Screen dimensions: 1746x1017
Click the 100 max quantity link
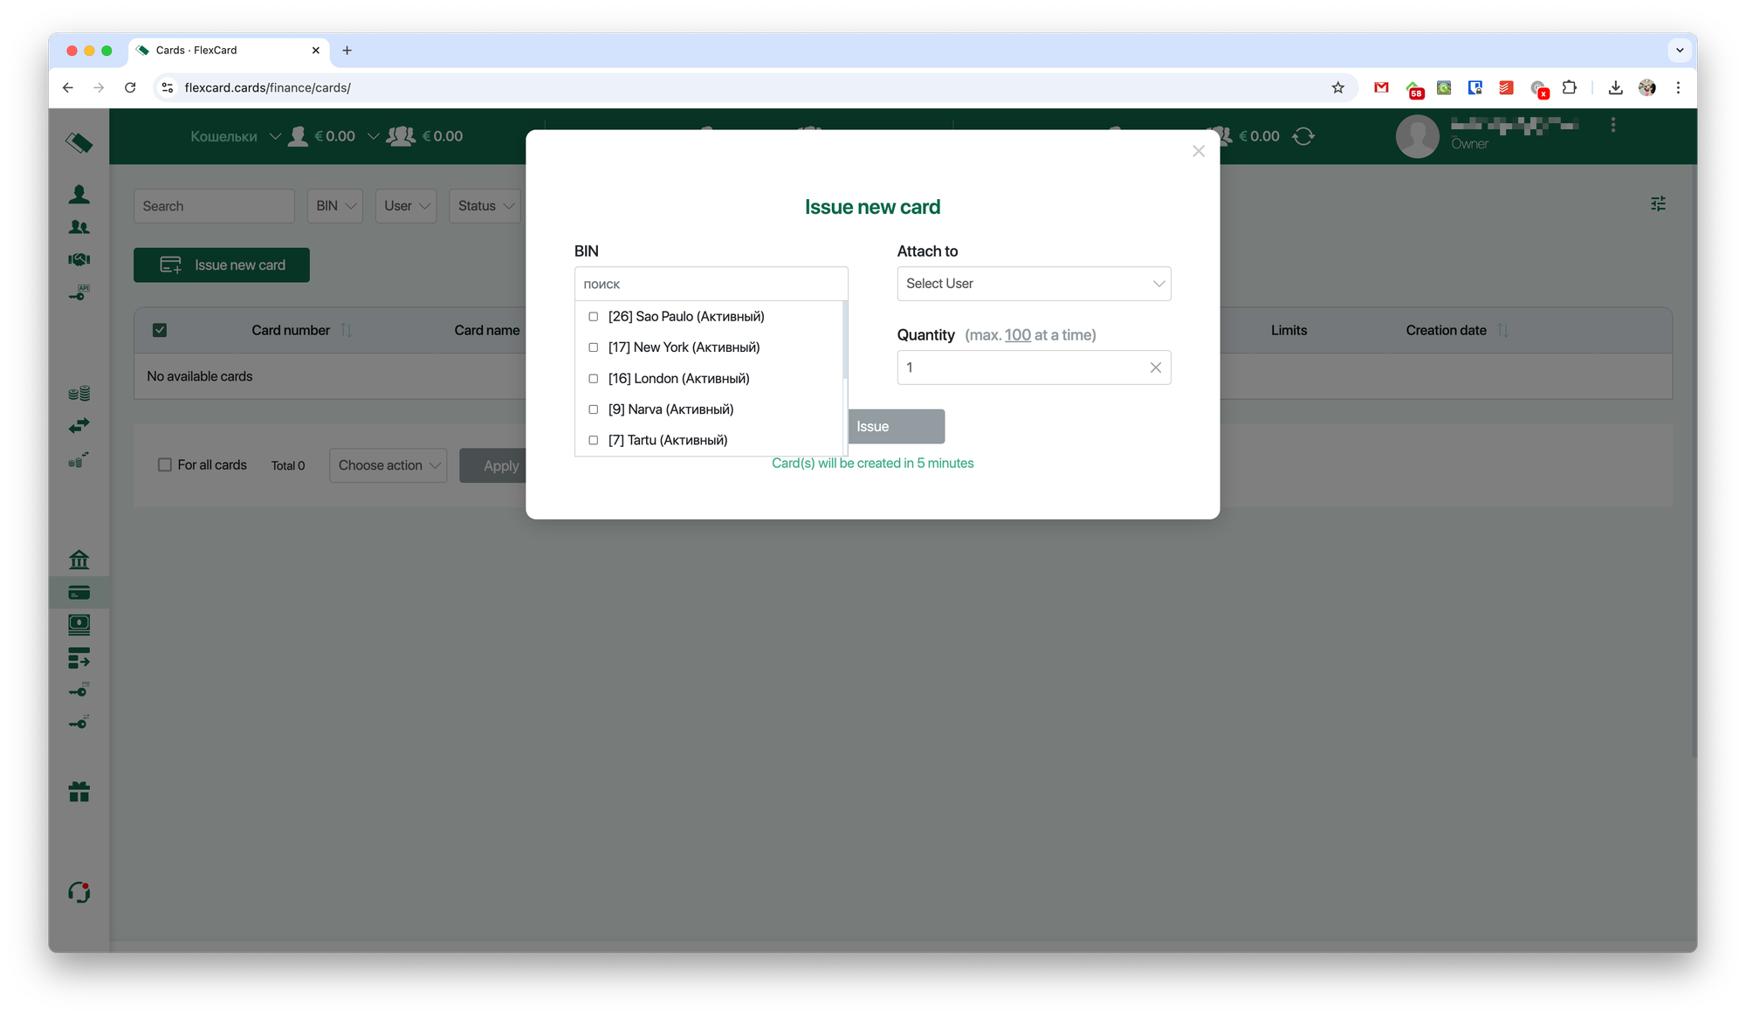pos(1017,335)
